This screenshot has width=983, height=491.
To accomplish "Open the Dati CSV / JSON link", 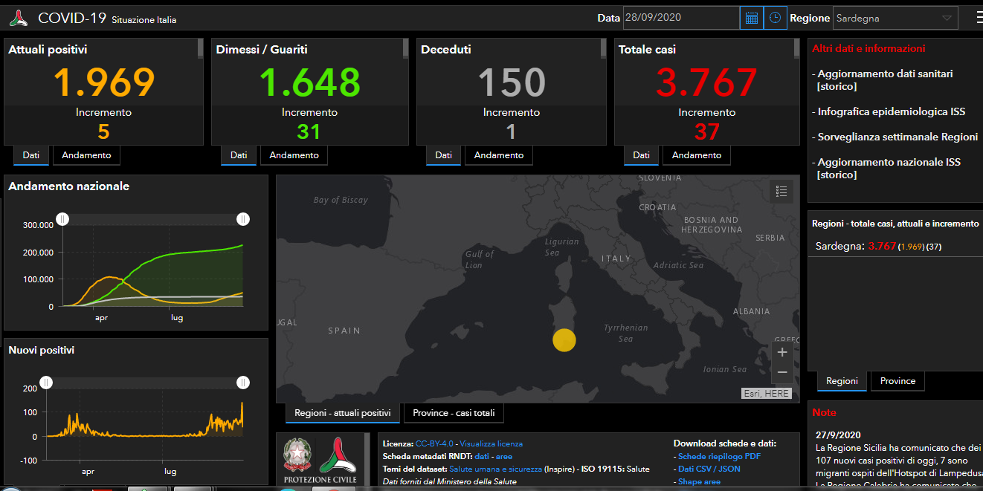I will 709,469.
